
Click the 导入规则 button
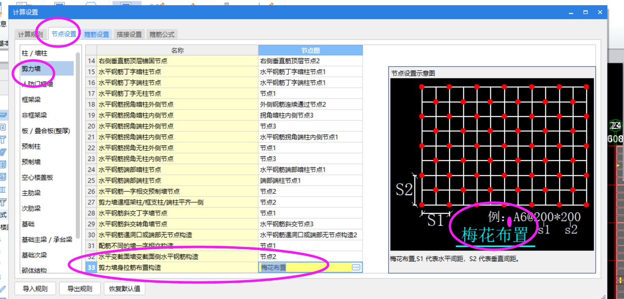[x=35, y=289]
